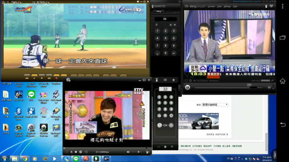Click the Log Out link in SlingPlayer
The height and width of the screenshot is (162, 289).
click(x=257, y=1)
